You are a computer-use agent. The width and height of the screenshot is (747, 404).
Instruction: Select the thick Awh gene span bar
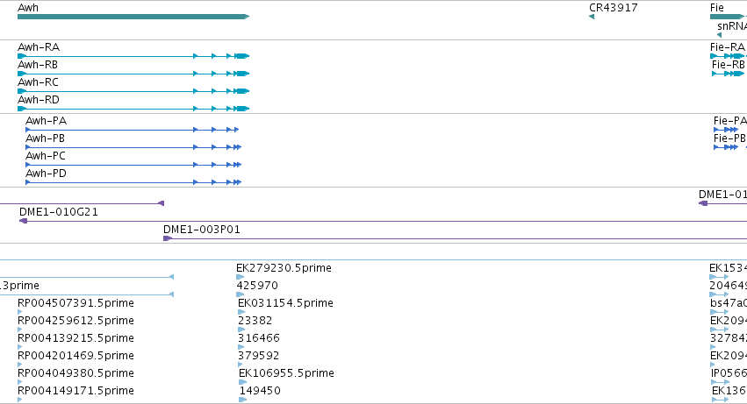click(x=133, y=17)
